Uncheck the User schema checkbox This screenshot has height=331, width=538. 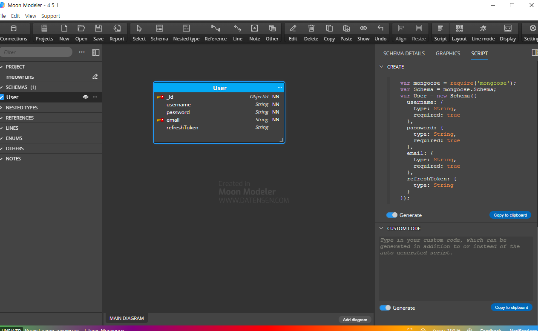pyautogui.click(x=2, y=97)
